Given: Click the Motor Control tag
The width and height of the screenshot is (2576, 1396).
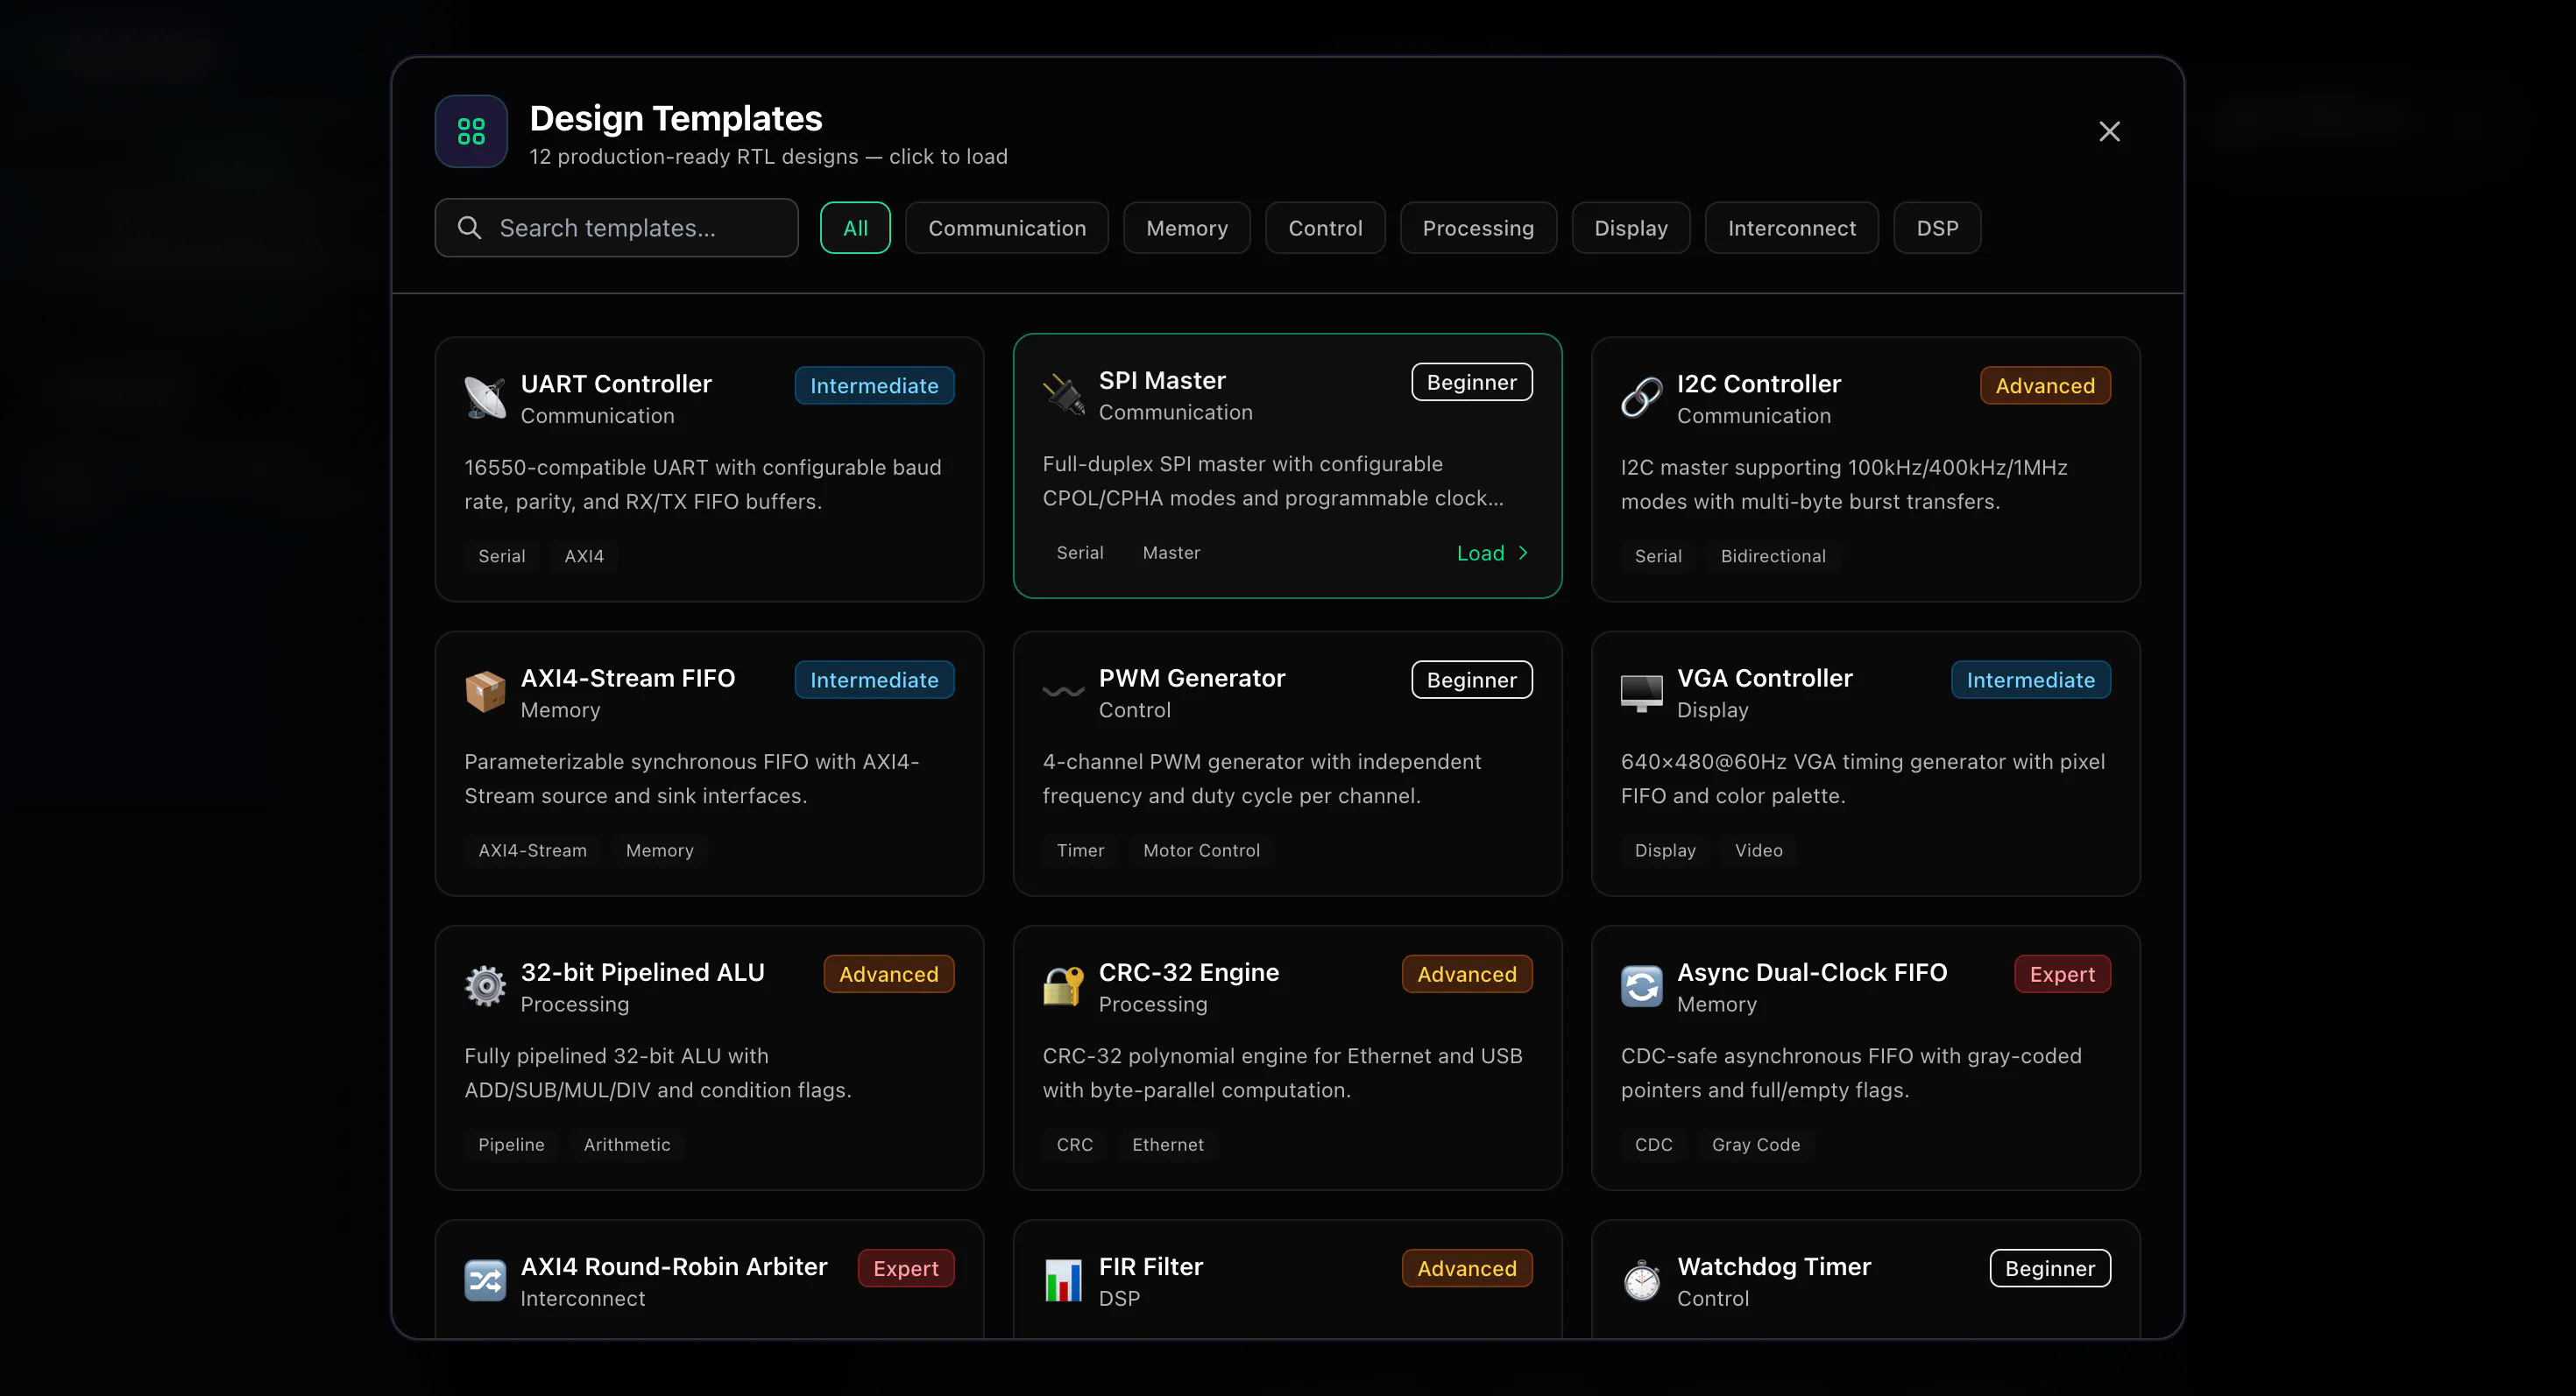Looking at the screenshot, I should 1201,850.
